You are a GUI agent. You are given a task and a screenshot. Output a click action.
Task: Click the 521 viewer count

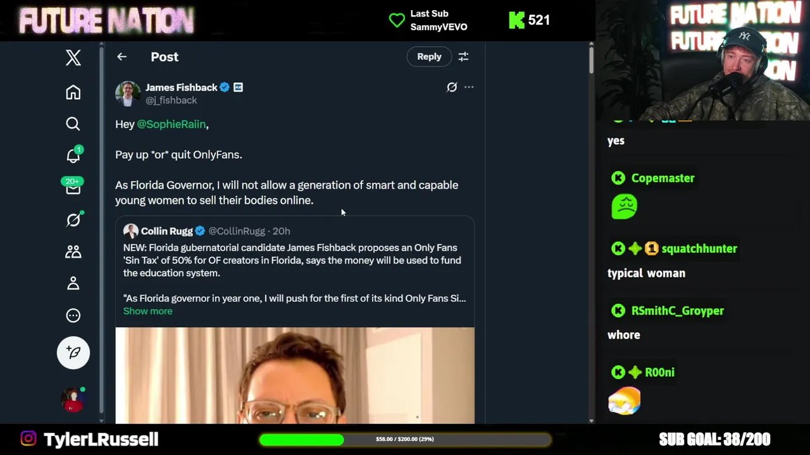pos(539,20)
